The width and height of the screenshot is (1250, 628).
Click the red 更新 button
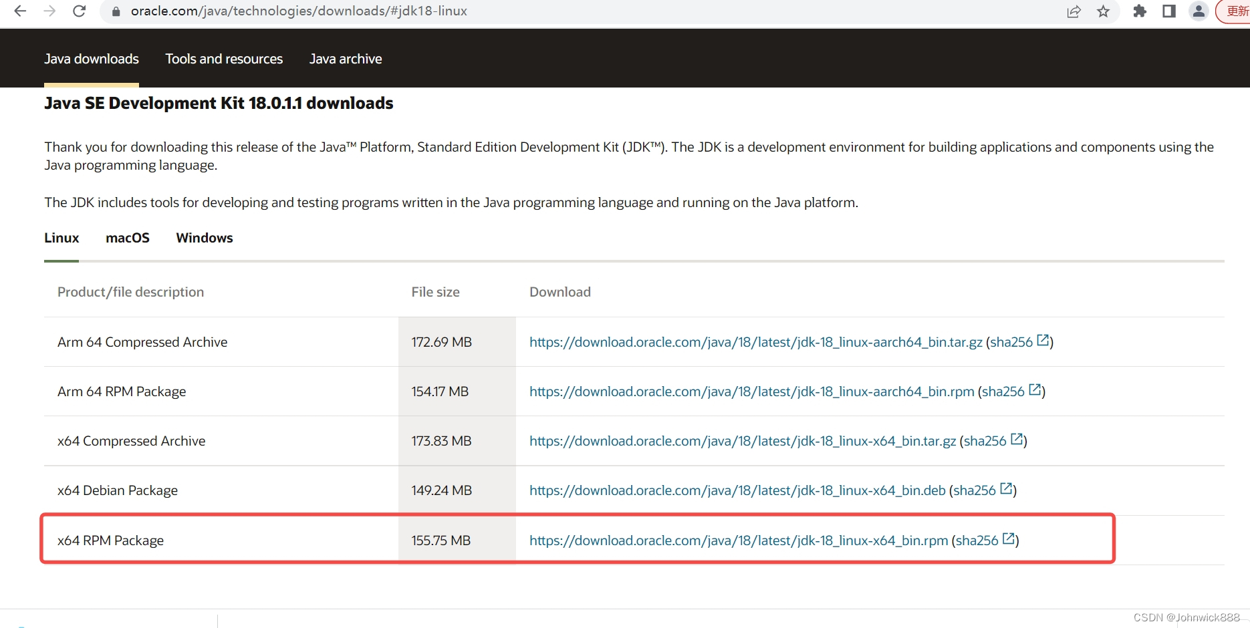(1235, 11)
